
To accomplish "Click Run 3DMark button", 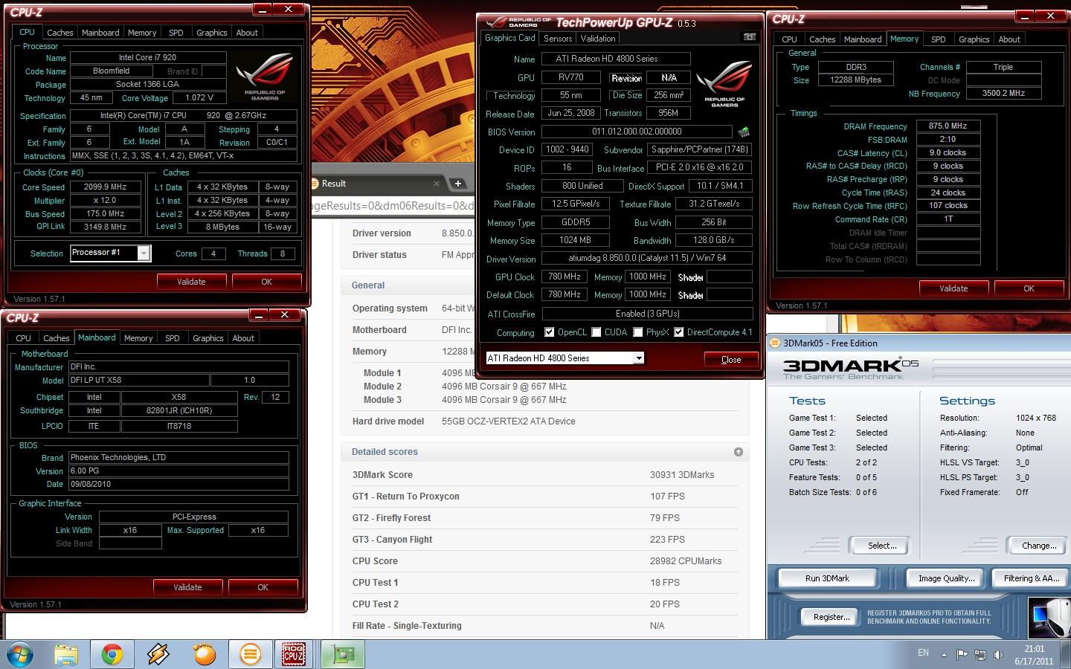I will tap(827, 578).
